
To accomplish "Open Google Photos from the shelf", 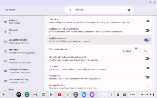I will coord(68,95).
